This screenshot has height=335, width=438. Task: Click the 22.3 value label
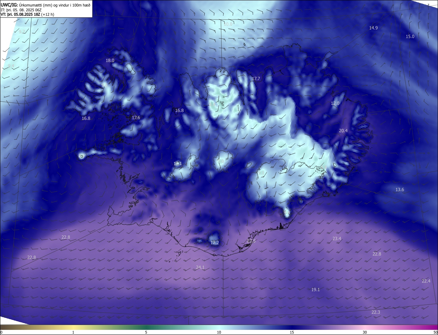[x=376, y=312]
